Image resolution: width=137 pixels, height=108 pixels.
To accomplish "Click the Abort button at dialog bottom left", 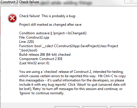I will 67,107.
